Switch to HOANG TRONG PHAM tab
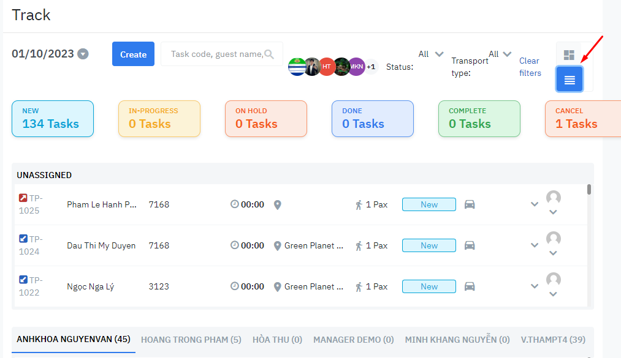The image size is (621, 358). [191, 339]
